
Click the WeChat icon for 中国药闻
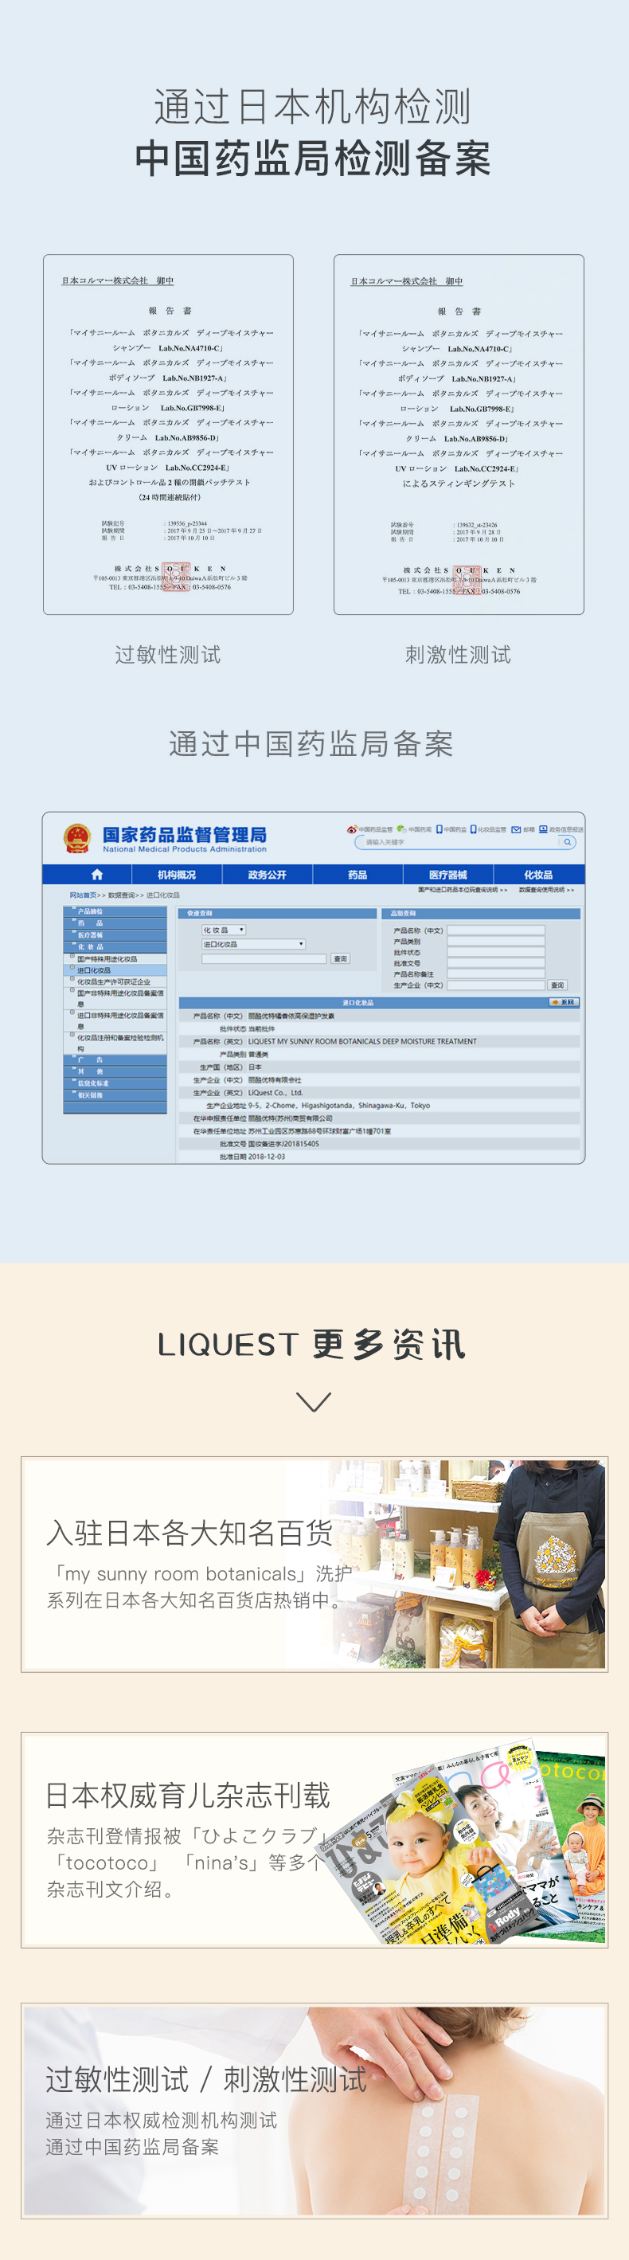pyautogui.click(x=401, y=829)
